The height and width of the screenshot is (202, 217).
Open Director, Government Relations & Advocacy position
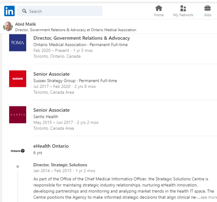(81, 38)
